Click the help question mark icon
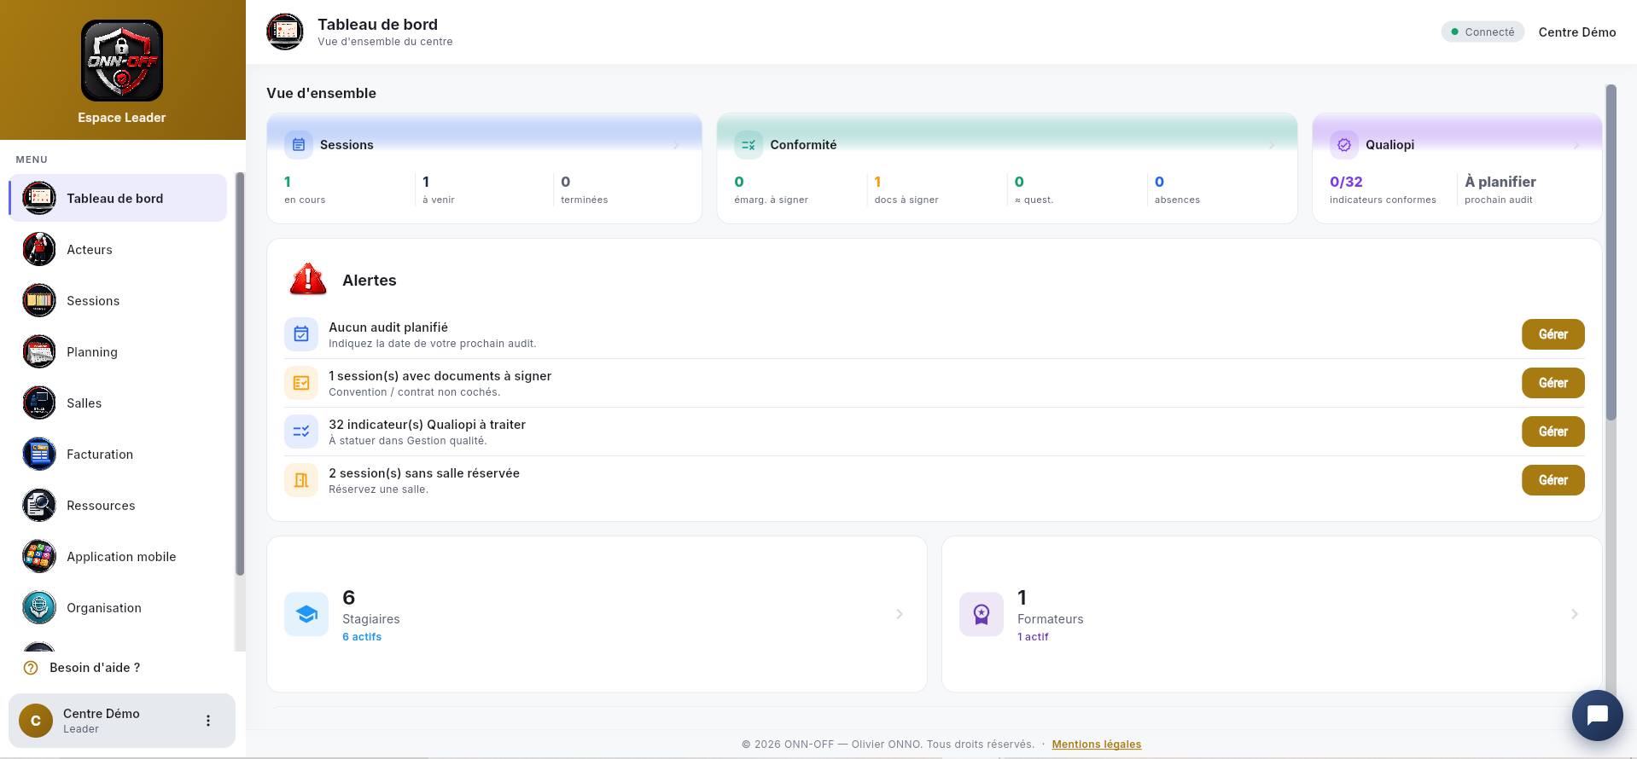This screenshot has height=759, width=1637. (x=31, y=668)
